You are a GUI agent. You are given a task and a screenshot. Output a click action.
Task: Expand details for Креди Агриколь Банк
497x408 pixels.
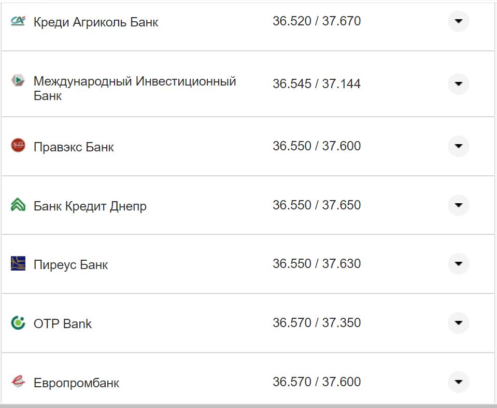coord(458,21)
